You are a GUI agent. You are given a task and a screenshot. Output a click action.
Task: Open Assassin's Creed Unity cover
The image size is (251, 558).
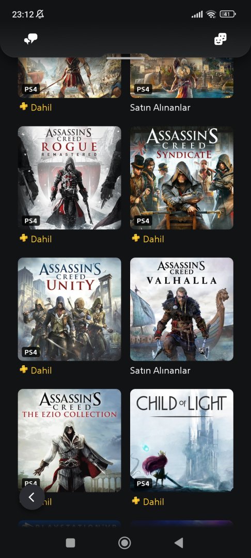[70, 309]
